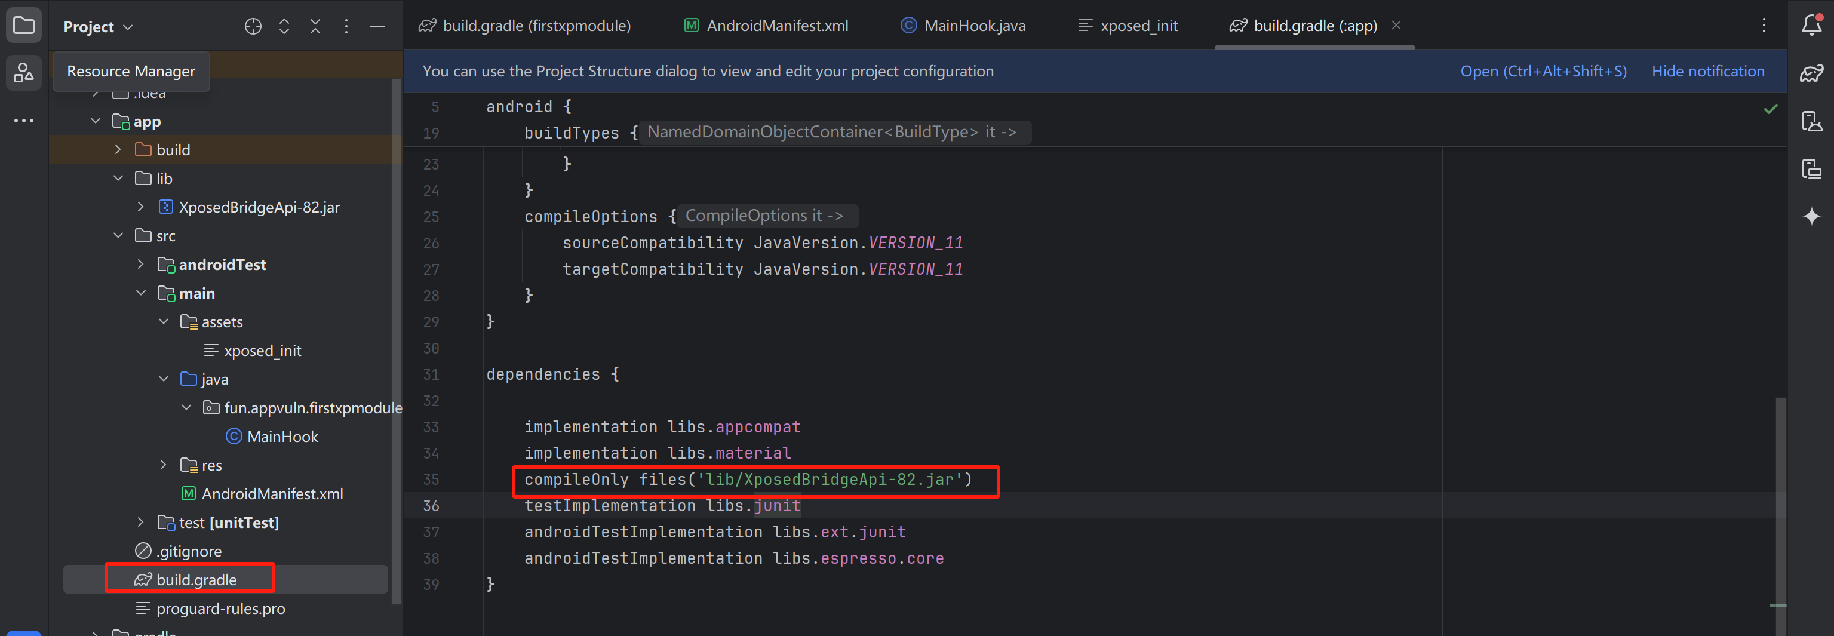Click the implementation libs.appcompat line
Screen dimensions: 1834x636
tap(662, 426)
